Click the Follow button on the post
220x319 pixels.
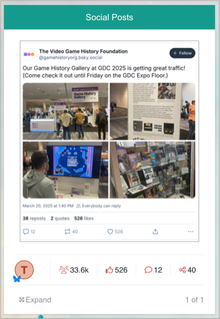(x=182, y=53)
